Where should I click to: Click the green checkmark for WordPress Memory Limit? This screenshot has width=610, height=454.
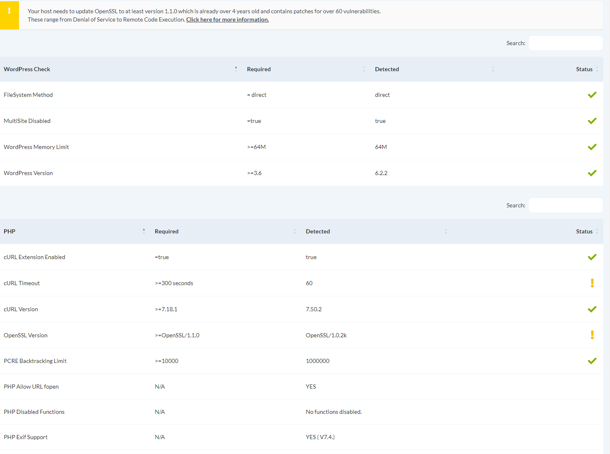point(592,147)
